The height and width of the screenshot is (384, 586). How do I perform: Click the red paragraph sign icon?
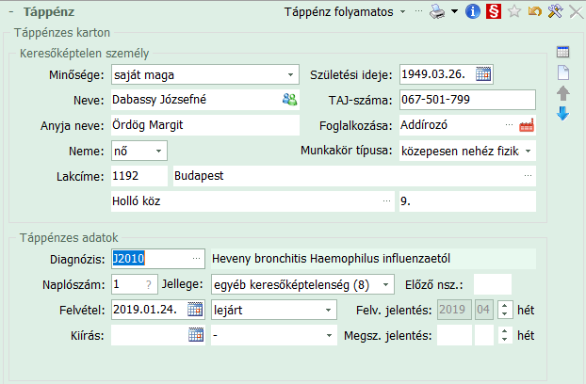tap(494, 11)
